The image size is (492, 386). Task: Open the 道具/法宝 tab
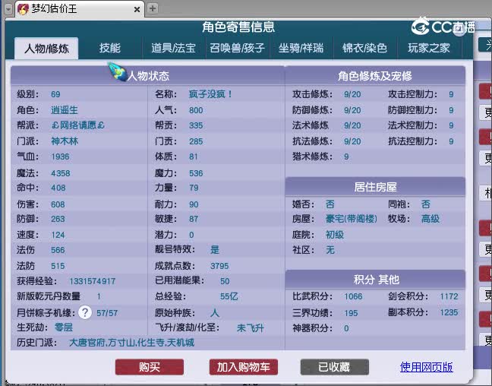174,48
